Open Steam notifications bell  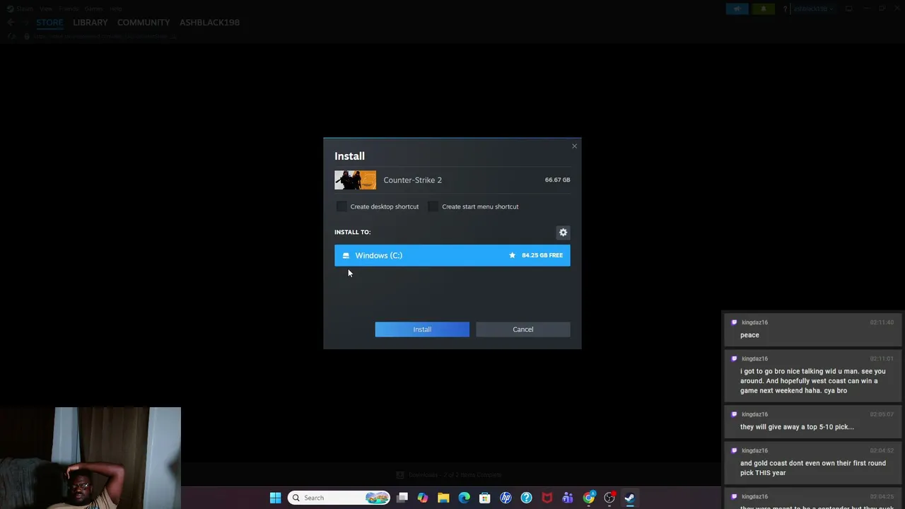point(763,8)
